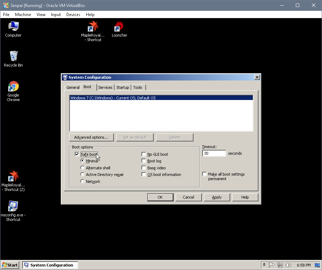322x270 pixels.
Task: Select the Windows 7 boot entry in the list
Action: click(x=161, y=98)
